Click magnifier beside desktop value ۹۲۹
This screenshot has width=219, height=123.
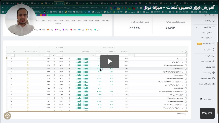[54, 59]
